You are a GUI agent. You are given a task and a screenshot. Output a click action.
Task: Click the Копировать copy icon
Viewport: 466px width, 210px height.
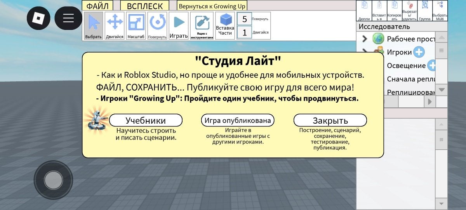[x=395, y=10]
